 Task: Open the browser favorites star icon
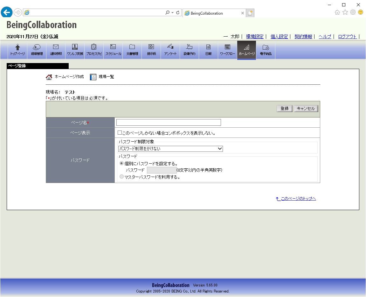(x=345, y=12)
